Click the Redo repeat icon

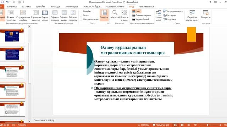pos(14,2)
